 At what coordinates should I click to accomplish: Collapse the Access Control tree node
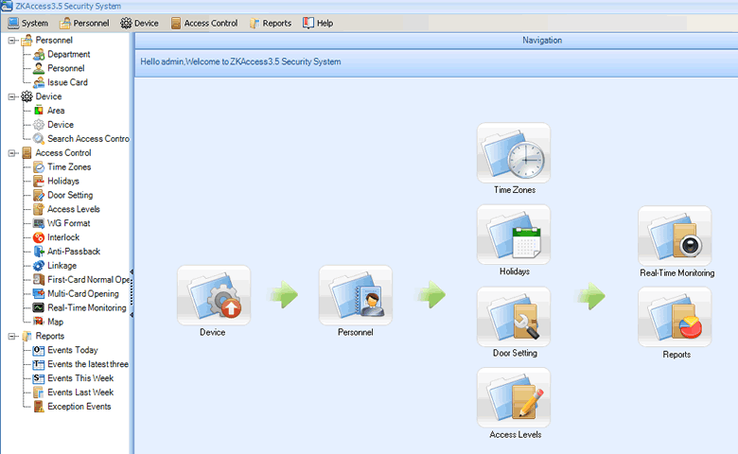[x=11, y=153]
